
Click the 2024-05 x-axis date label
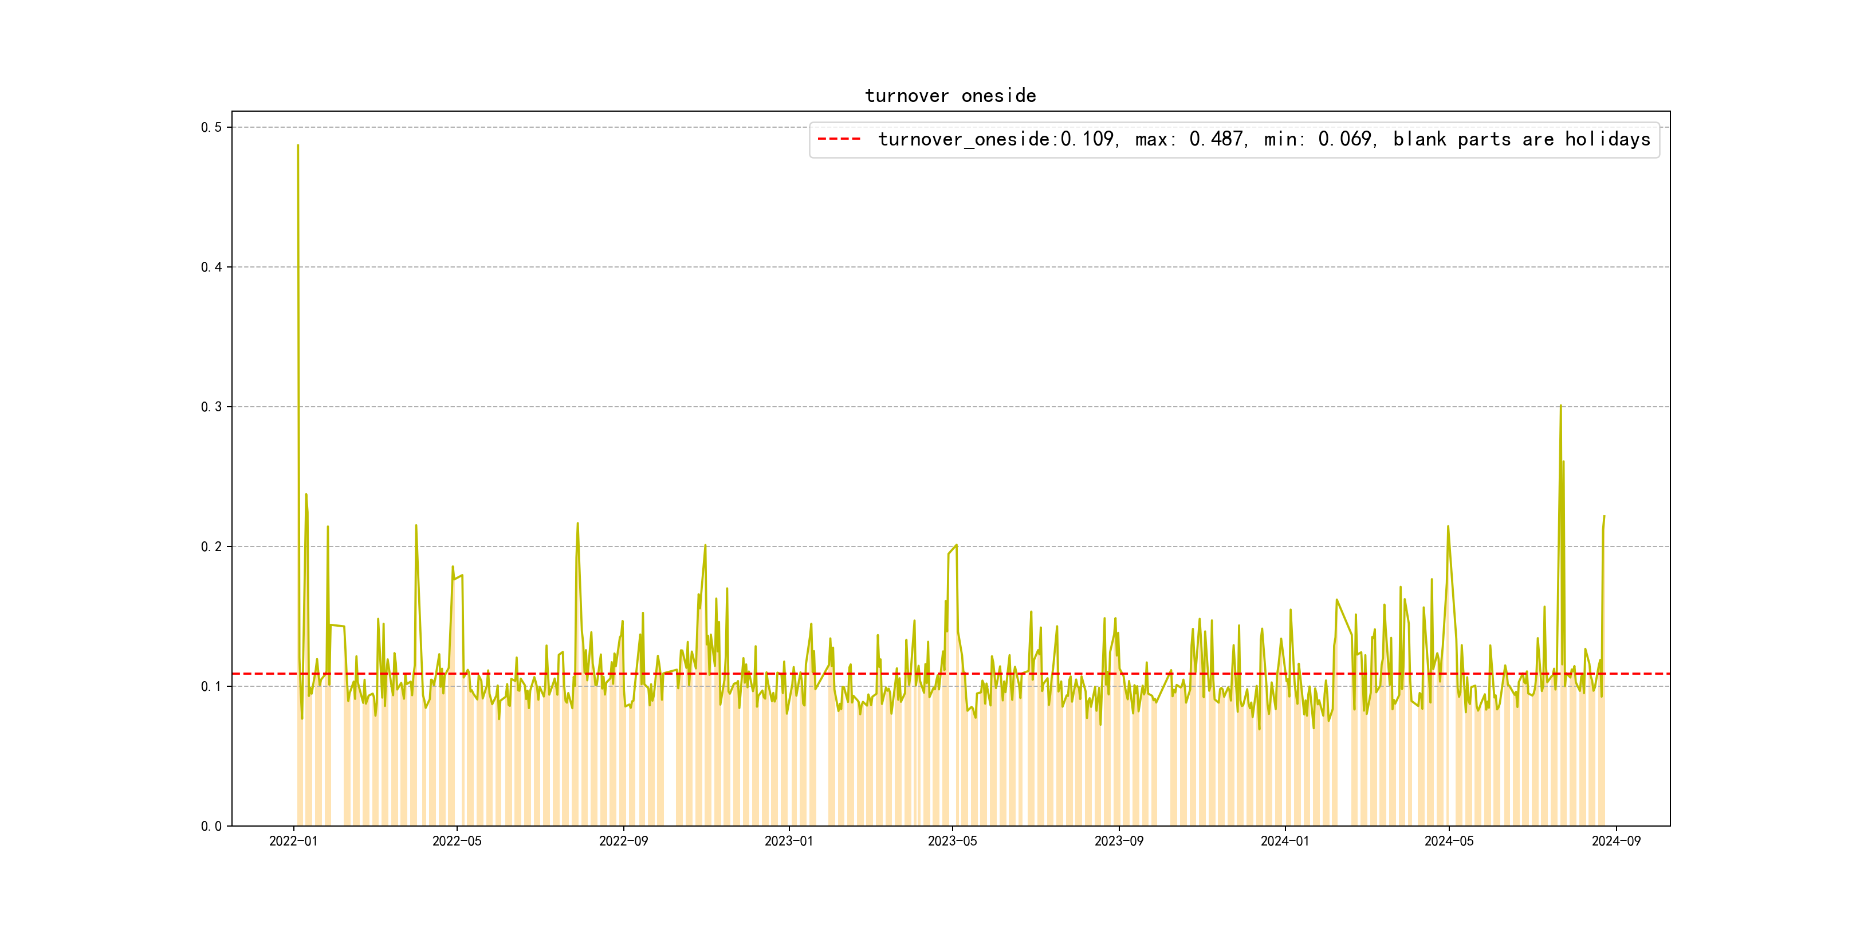(1448, 842)
